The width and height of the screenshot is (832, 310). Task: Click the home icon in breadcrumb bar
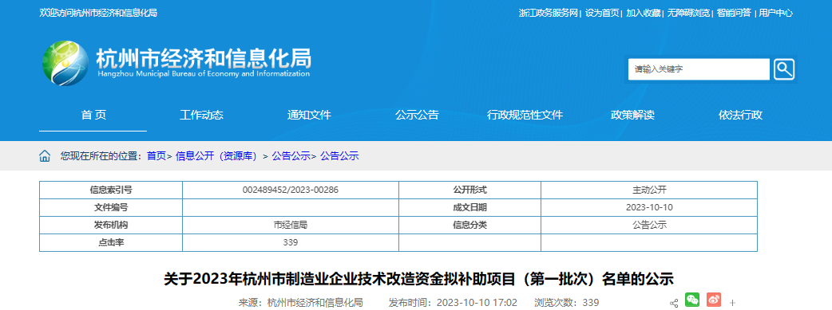tap(45, 155)
